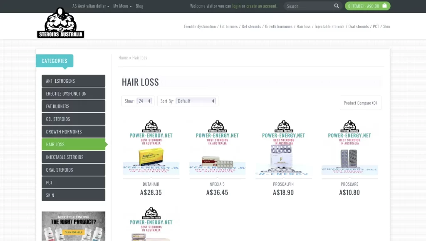Screen dimensions: 426x241
Task: Open Skin in top navigation
Action: (386, 27)
